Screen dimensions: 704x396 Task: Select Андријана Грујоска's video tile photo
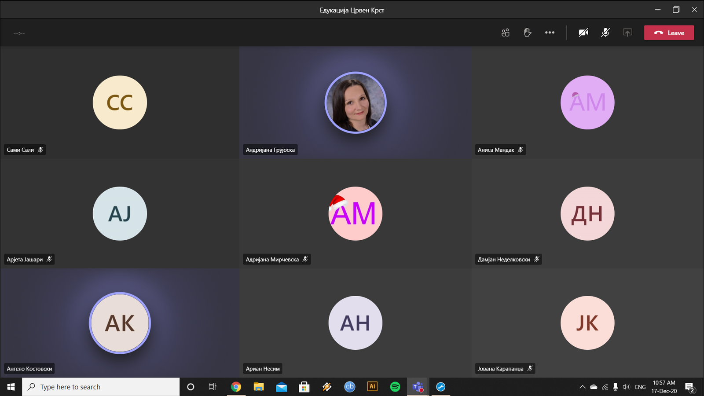coord(356,103)
